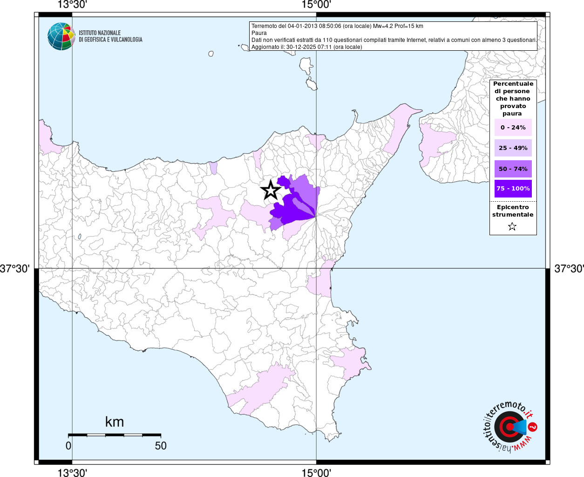
Task: Click the 'km' scale bar label
Action: 115,422
